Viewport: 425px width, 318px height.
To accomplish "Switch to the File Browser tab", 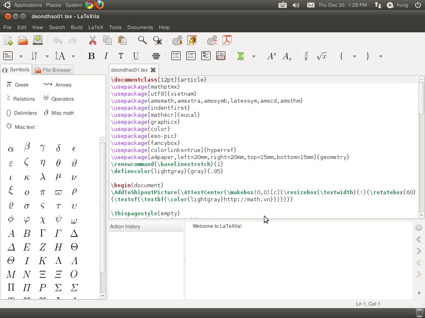I will [x=53, y=70].
